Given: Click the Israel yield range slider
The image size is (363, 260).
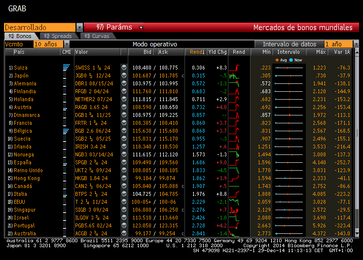Looking at the screenshot, I should pos(289,218).
